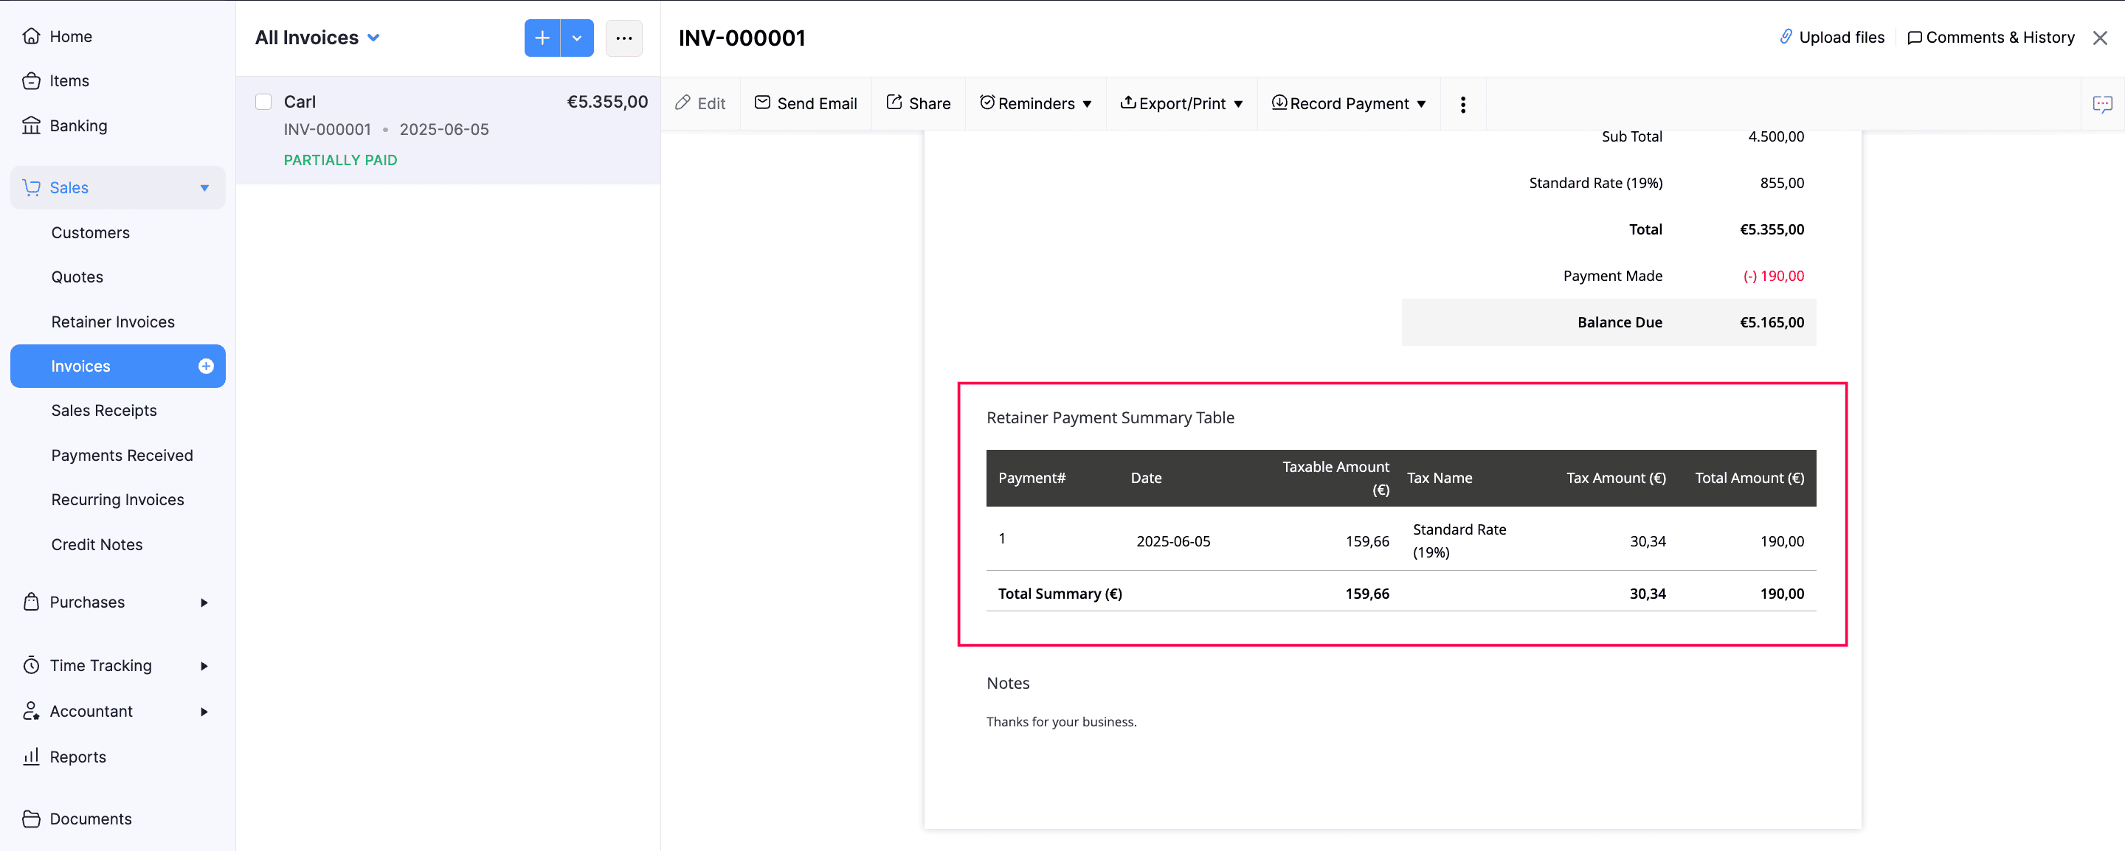Open Comments & History

point(1991,37)
